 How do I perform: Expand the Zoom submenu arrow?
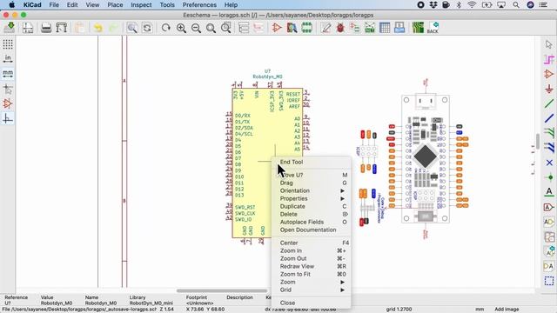coord(342,282)
